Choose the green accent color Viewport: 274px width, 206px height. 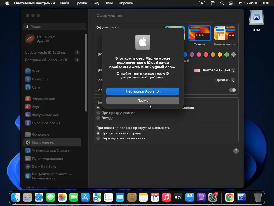click(x=227, y=54)
